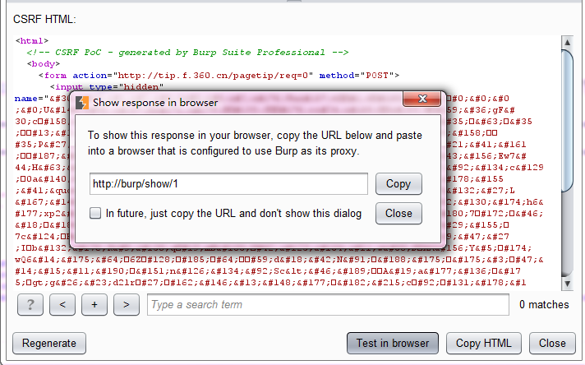Click the 'Show response in browser' title bar
Viewport: 585px width, 365px height.
[246, 103]
